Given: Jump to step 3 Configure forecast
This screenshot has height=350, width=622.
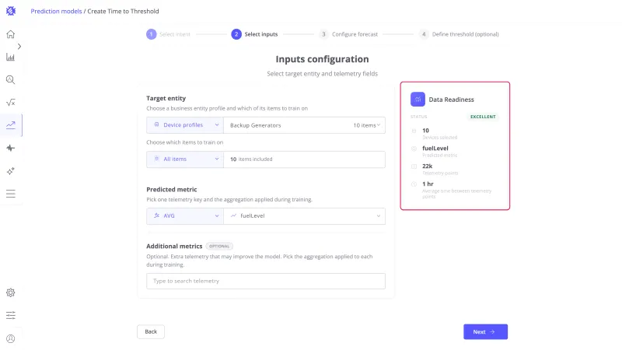Looking at the screenshot, I should click(348, 34).
